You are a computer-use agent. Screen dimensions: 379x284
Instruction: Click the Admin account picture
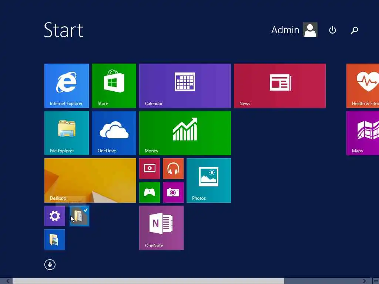[310, 30]
